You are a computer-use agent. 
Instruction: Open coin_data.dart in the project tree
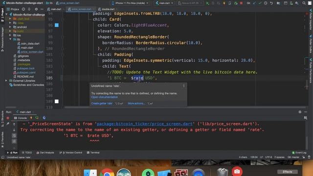pyautogui.click(x=28, y=44)
